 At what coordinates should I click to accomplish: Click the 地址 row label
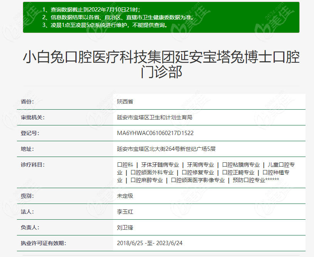(27, 149)
